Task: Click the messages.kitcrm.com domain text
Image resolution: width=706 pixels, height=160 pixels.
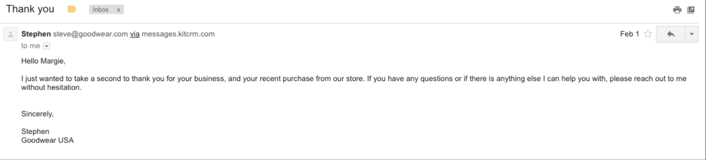Action: pos(178,34)
